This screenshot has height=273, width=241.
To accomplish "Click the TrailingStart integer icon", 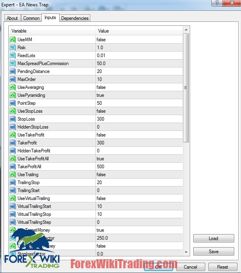I will [x=13, y=190].
